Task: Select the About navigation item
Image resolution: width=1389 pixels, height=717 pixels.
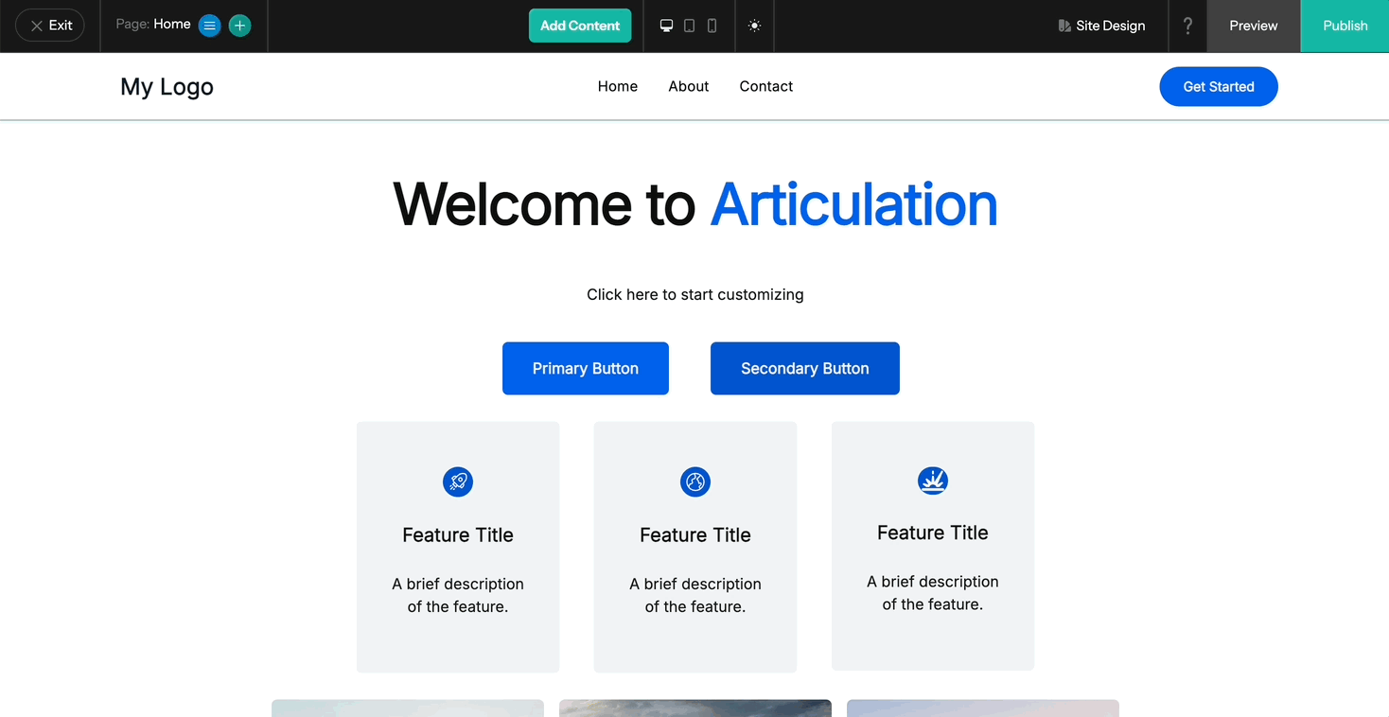Action: click(x=688, y=86)
